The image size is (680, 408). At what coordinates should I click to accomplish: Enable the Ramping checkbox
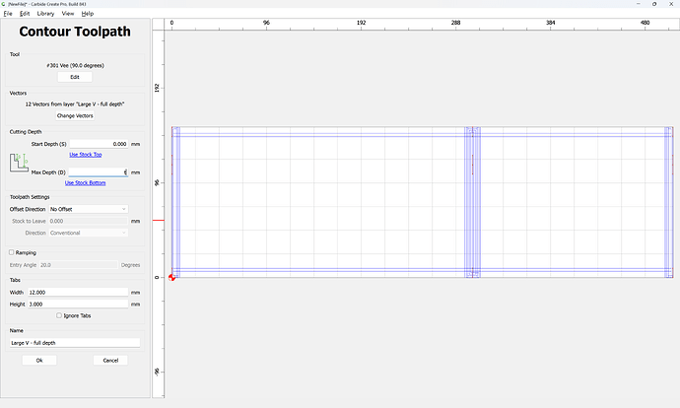coord(12,252)
